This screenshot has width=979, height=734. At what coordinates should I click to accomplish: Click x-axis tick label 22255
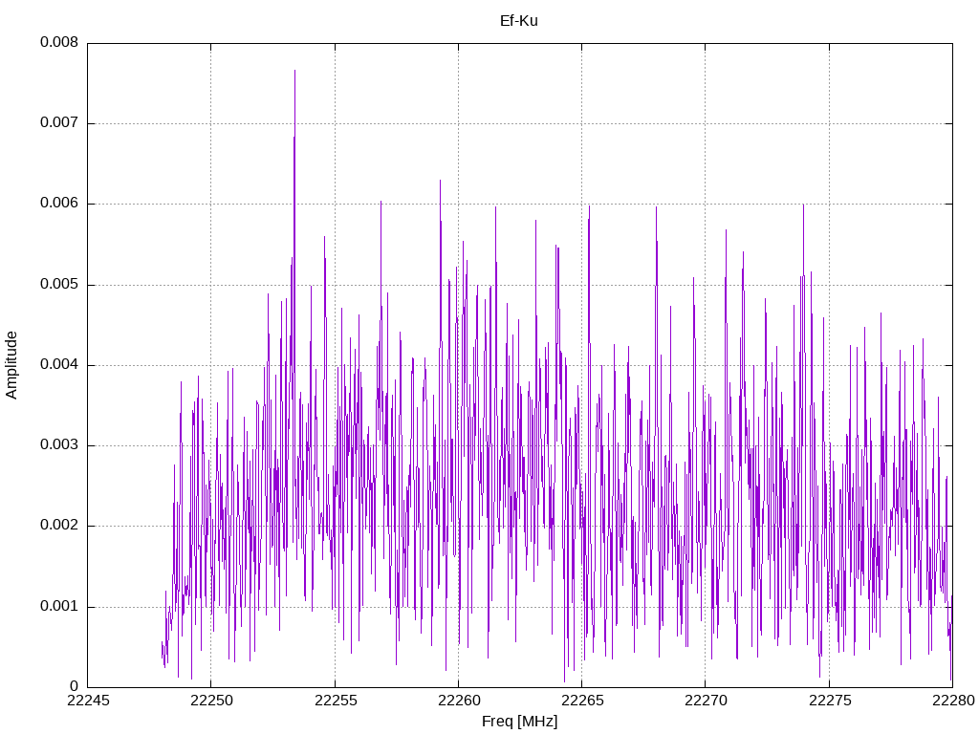[336, 701]
